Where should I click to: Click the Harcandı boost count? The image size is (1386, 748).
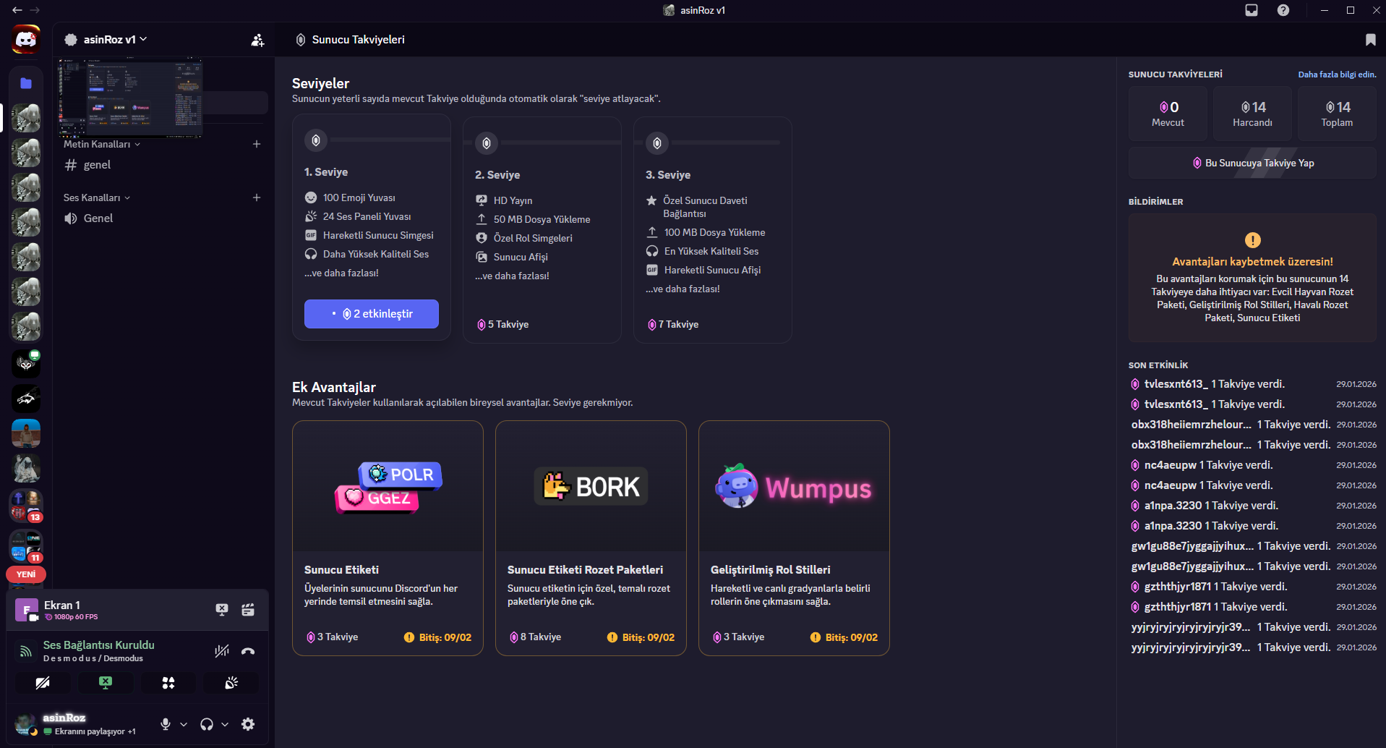pos(1252,114)
